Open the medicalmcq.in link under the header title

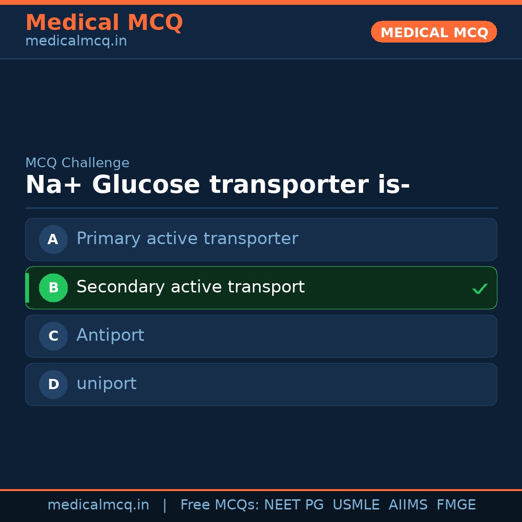pyautogui.click(x=76, y=42)
